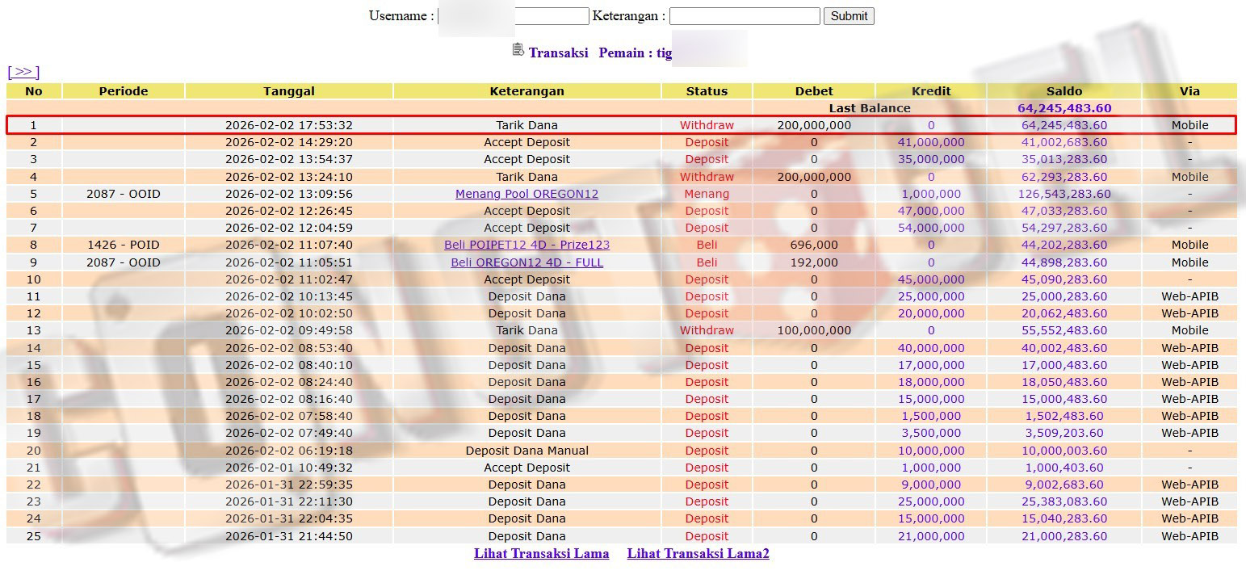
Task: Click the 2087 - OOID period in row 9
Action: [x=123, y=262]
